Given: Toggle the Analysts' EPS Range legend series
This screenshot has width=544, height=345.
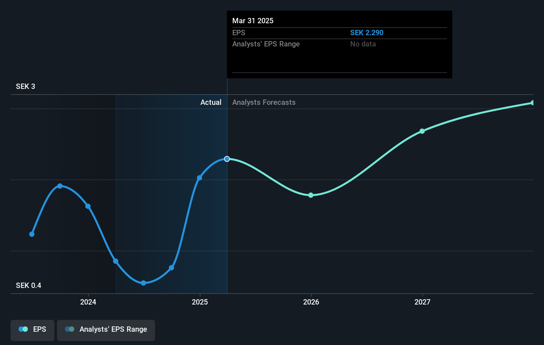Looking at the screenshot, I should [106, 330].
